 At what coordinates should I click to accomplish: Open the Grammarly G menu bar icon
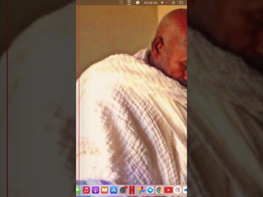coord(138,3)
